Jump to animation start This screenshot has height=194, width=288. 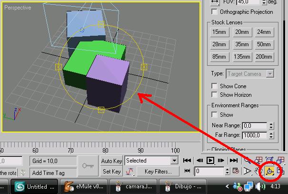pyautogui.click(x=187, y=161)
